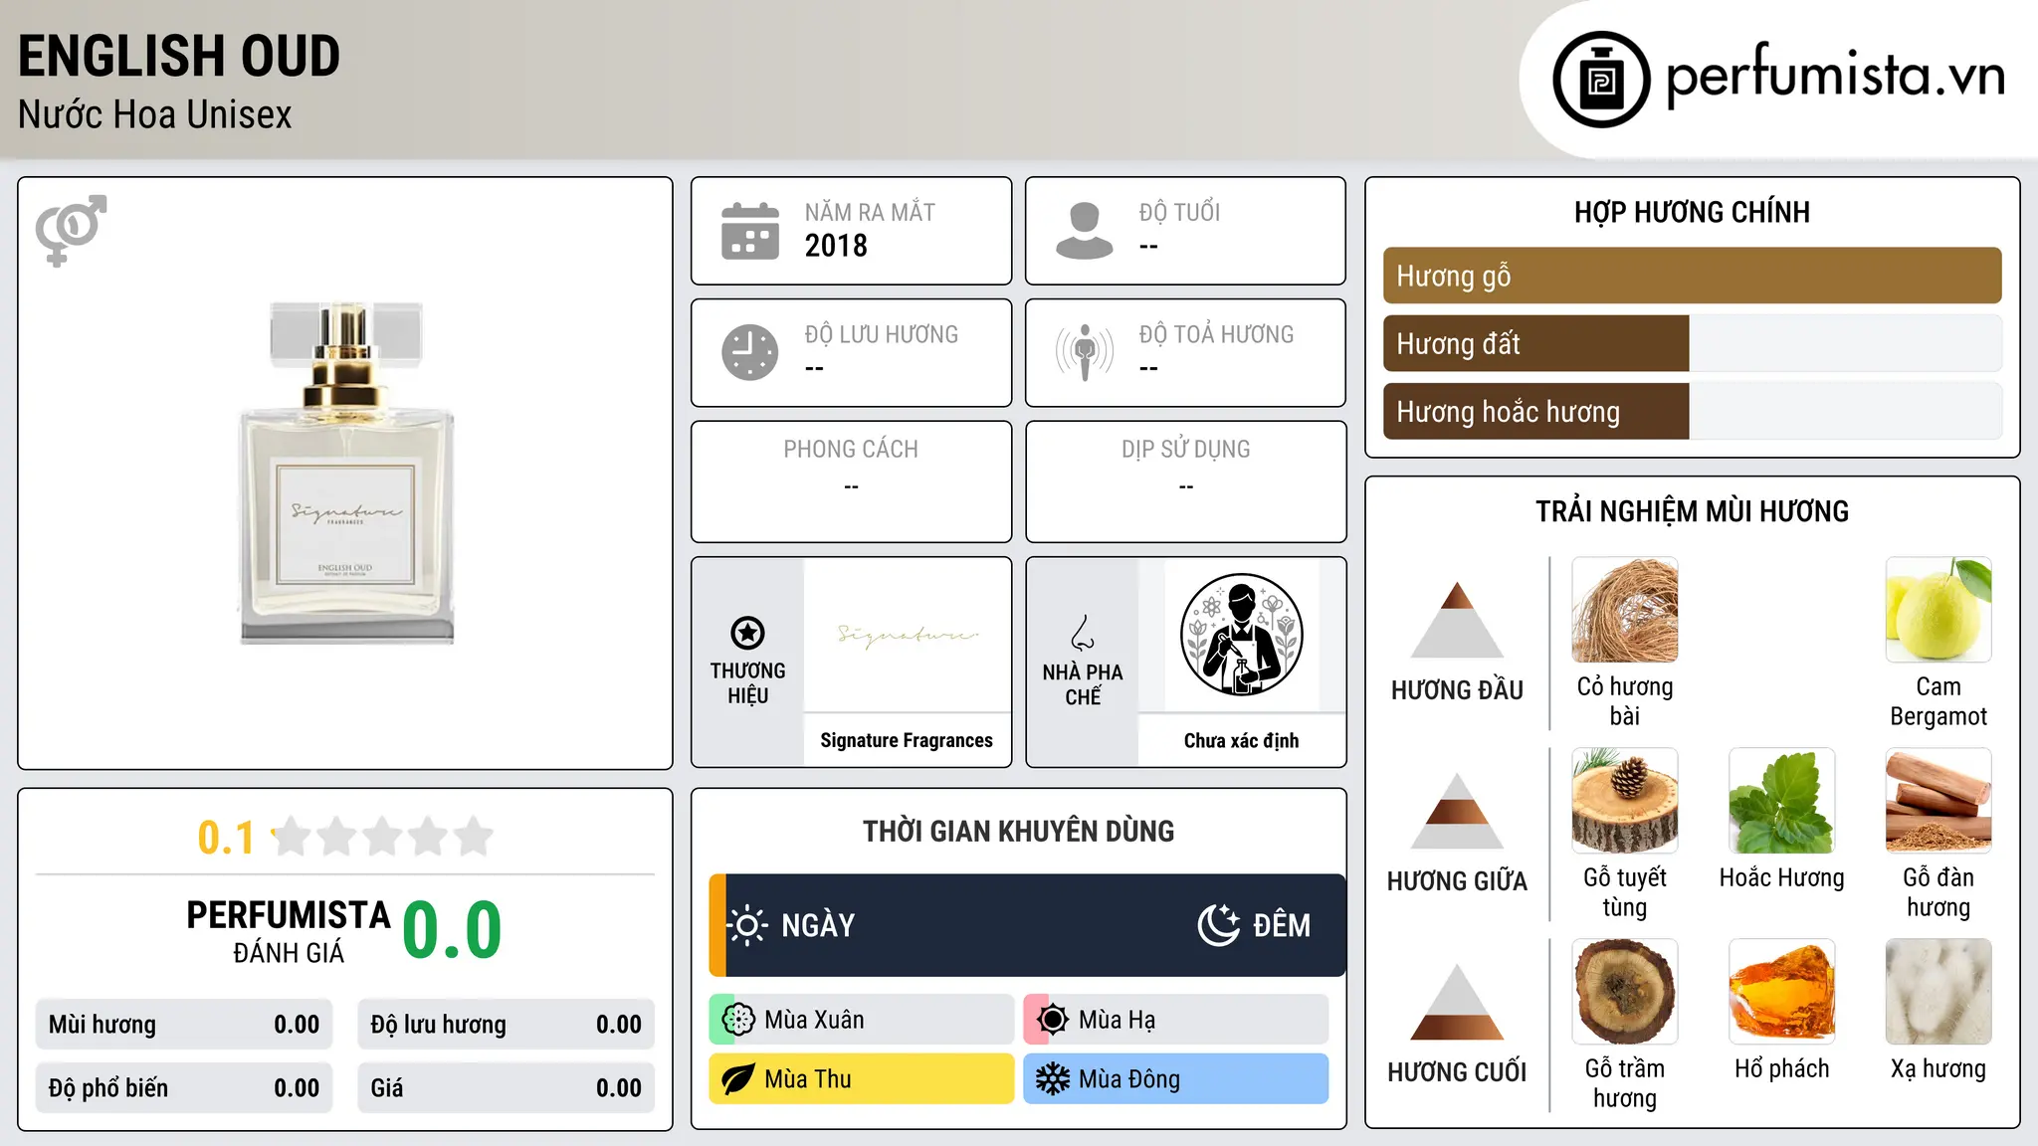Click the HƯƠNG CUỐI base notes label

(x=1457, y=1072)
